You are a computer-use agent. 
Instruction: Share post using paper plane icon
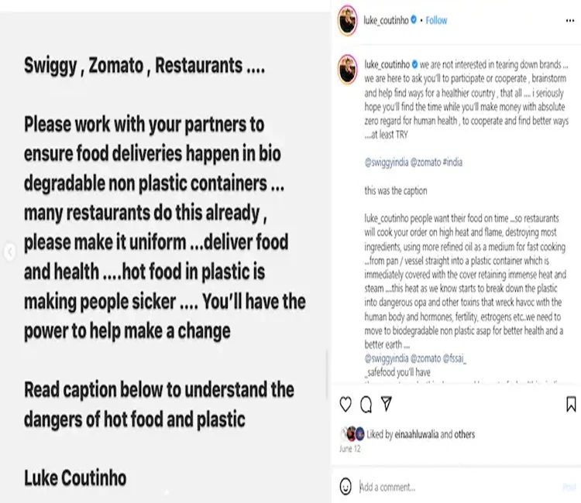386,404
